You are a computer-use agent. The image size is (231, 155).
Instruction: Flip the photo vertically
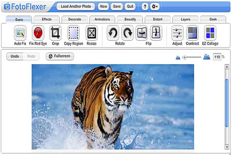point(156,33)
